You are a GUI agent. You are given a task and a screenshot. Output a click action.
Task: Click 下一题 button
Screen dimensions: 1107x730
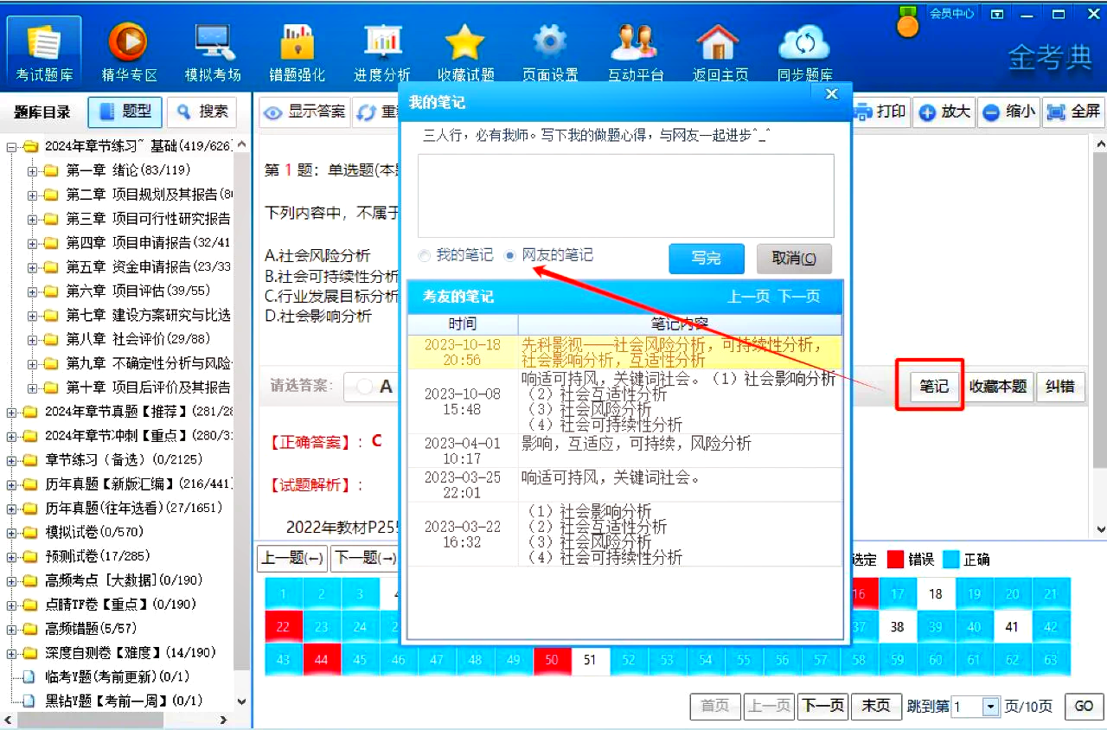tap(365, 559)
